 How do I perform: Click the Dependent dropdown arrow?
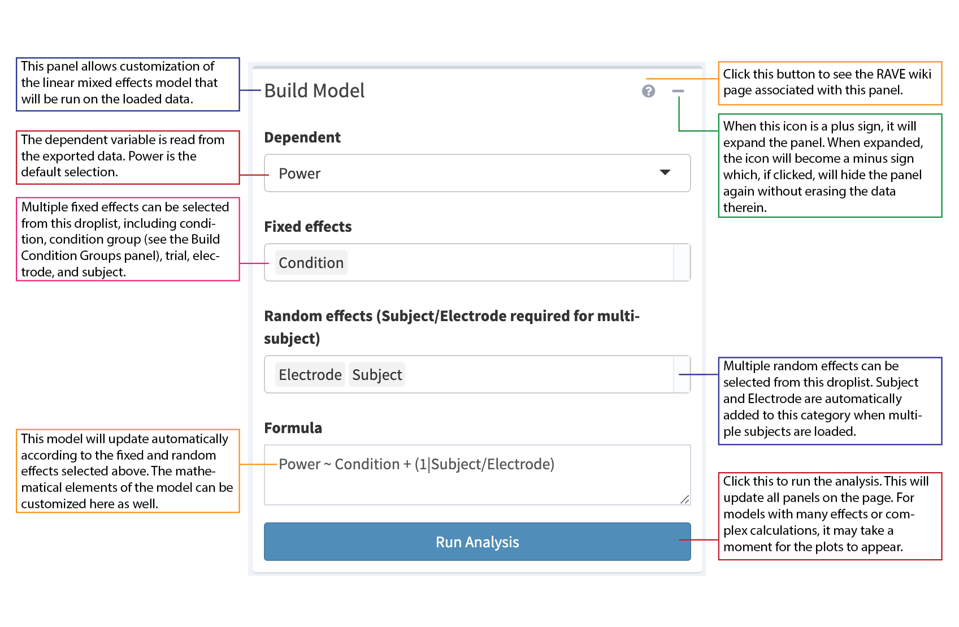[x=665, y=172]
